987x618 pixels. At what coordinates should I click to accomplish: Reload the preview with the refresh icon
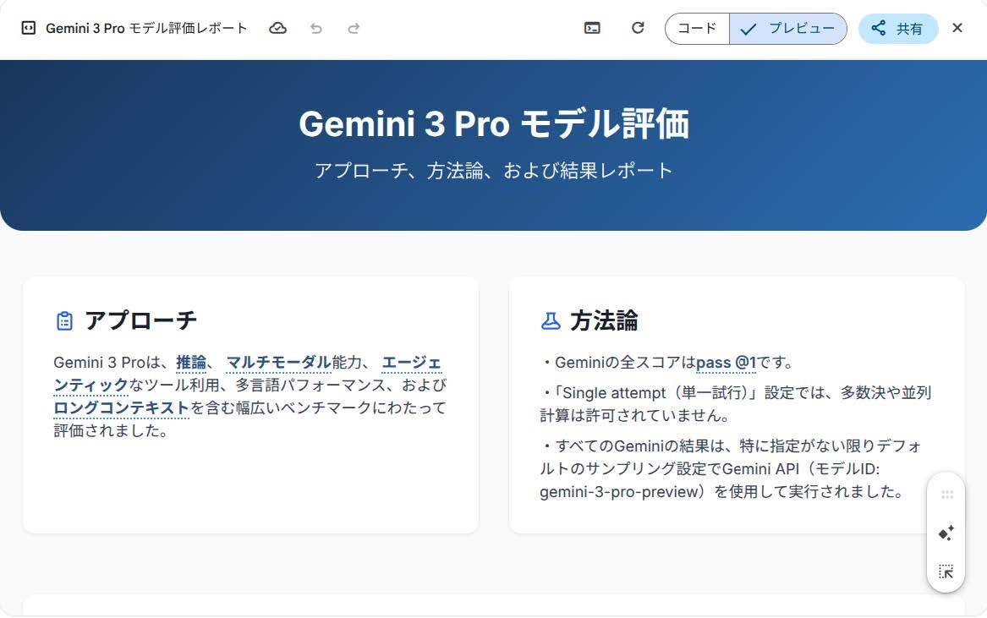[x=638, y=28]
